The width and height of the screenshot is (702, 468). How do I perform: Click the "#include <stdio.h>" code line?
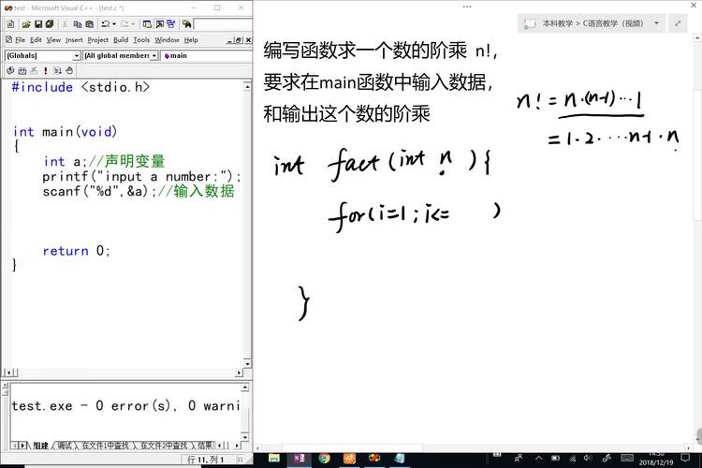point(80,87)
